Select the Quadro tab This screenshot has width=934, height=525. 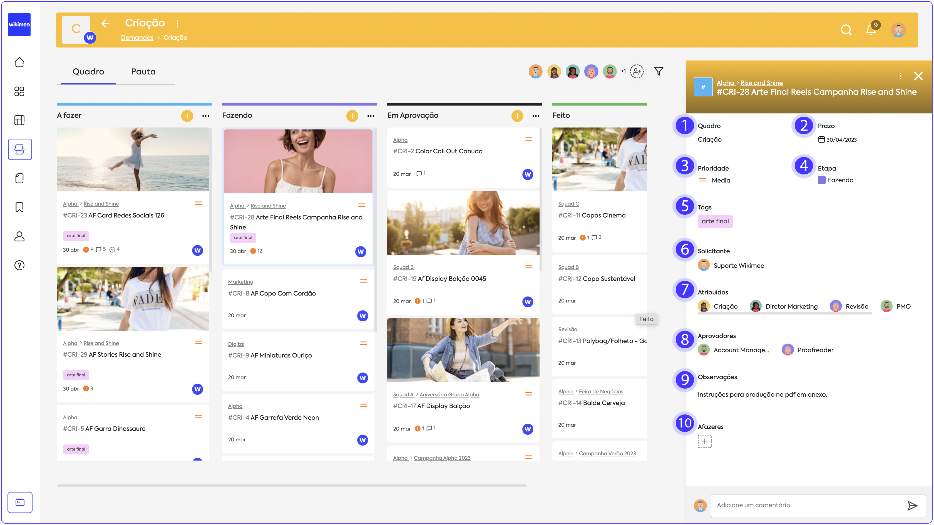[88, 72]
